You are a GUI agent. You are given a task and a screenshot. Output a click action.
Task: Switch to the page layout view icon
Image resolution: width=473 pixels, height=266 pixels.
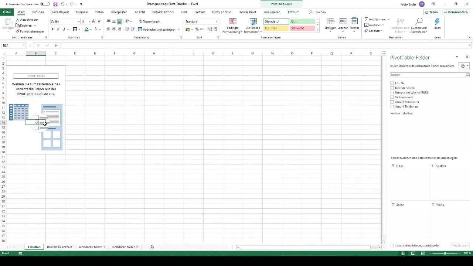pyautogui.click(x=413, y=253)
